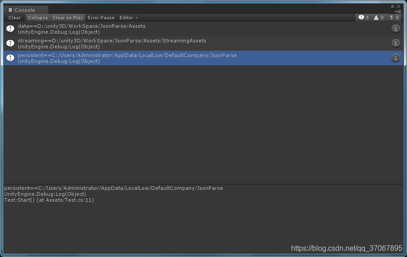The image size is (407, 257).
Task: Clear the console log
Action: point(15,18)
